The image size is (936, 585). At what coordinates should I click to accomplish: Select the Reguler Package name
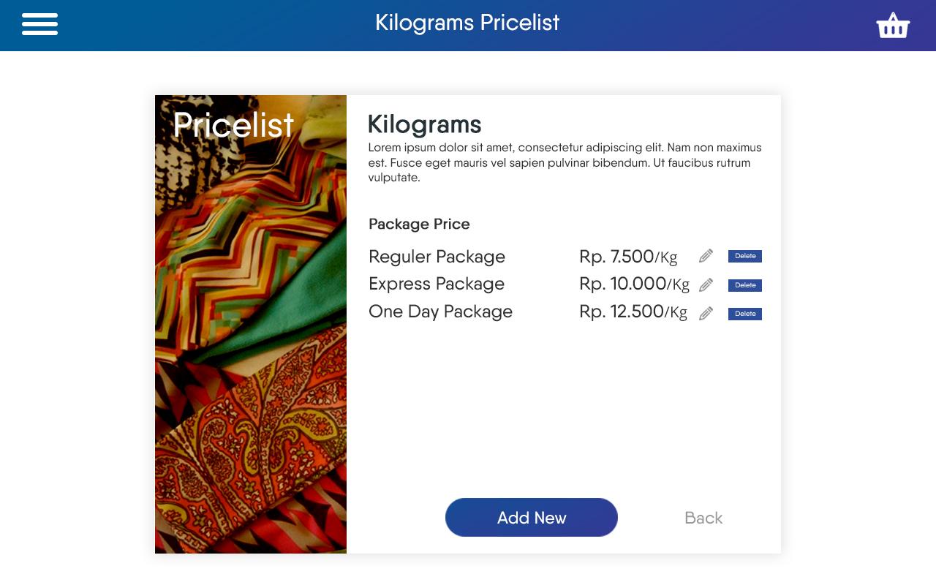437,257
